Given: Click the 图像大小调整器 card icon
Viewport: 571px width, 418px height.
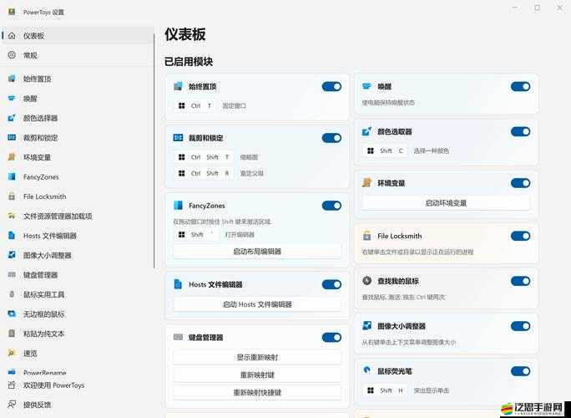Looking at the screenshot, I should [x=366, y=326].
